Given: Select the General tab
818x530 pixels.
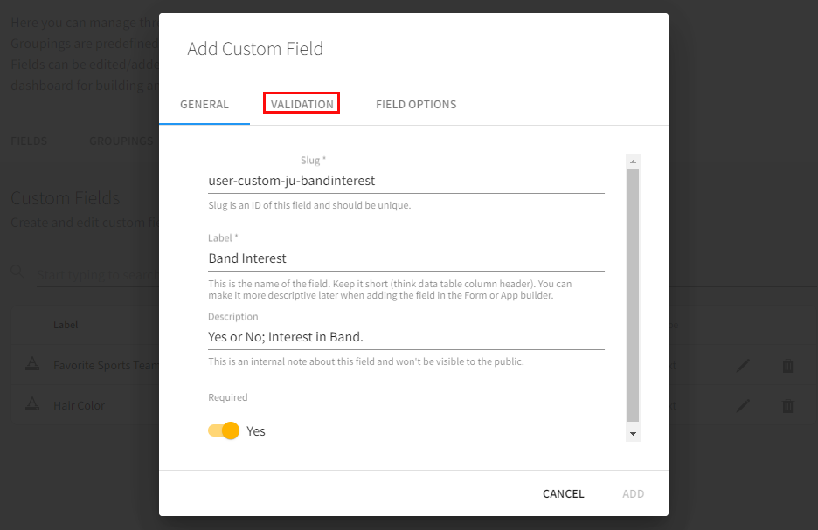Looking at the screenshot, I should coord(204,104).
